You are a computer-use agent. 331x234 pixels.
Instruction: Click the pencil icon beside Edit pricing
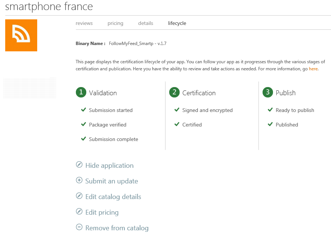pyautogui.click(x=79, y=211)
